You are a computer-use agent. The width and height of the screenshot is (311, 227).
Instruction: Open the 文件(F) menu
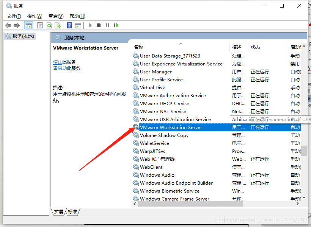click(14, 16)
